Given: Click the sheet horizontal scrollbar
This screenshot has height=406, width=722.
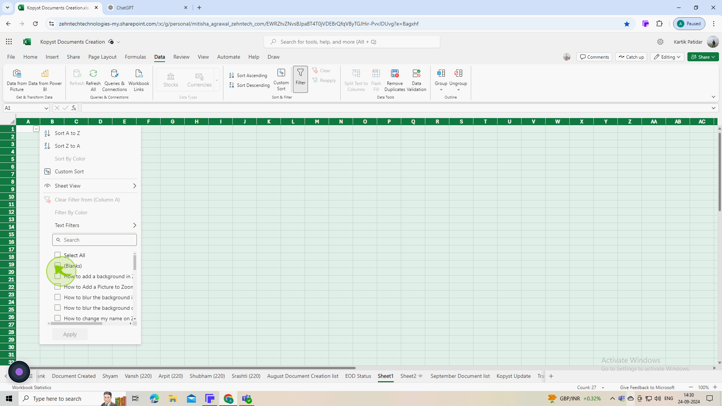Looking at the screenshot, I should click(x=193, y=368).
